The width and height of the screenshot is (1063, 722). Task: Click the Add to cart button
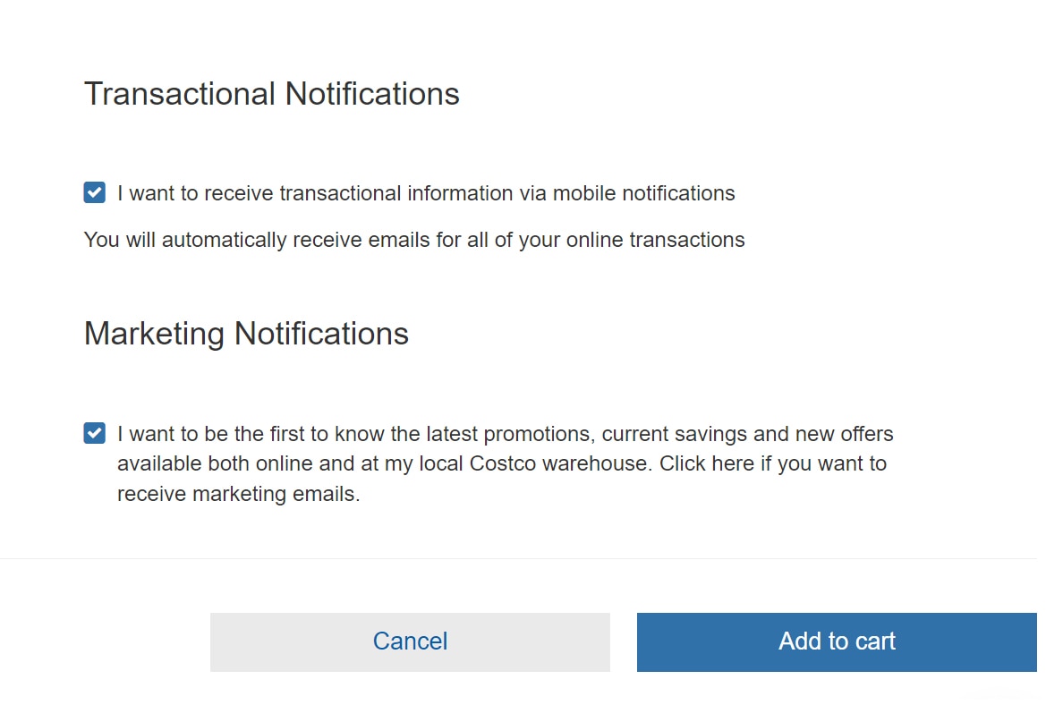(837, 641)
